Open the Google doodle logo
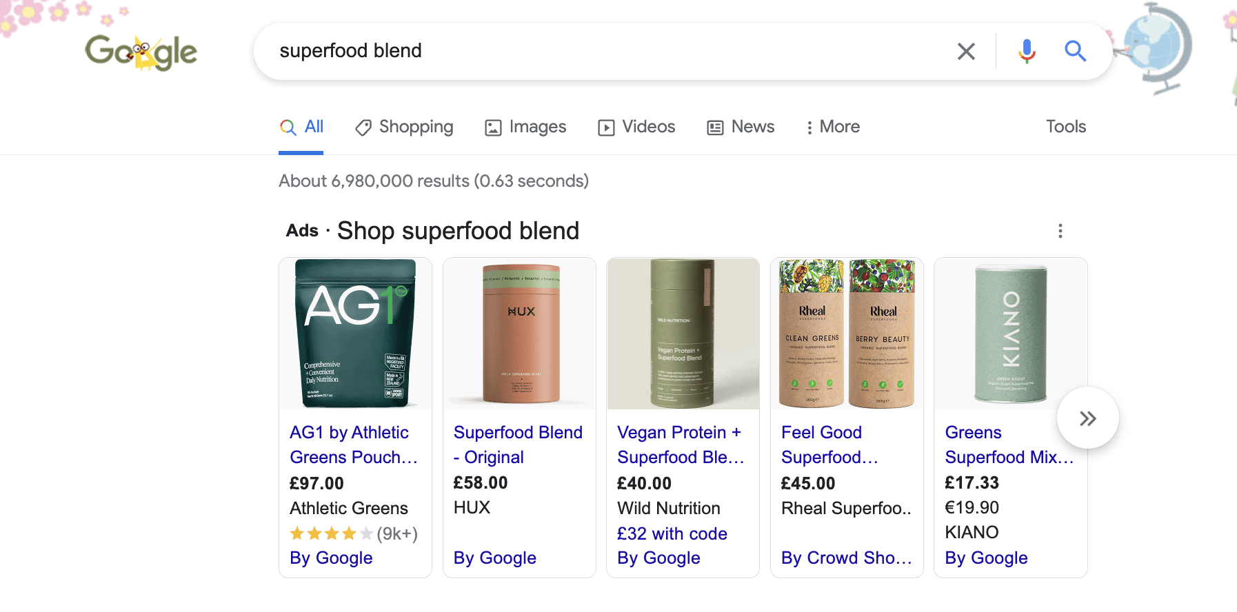 coord(141,52)
